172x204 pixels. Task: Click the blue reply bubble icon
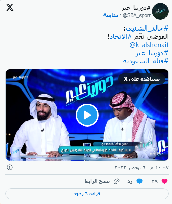(x=139, y=181)
